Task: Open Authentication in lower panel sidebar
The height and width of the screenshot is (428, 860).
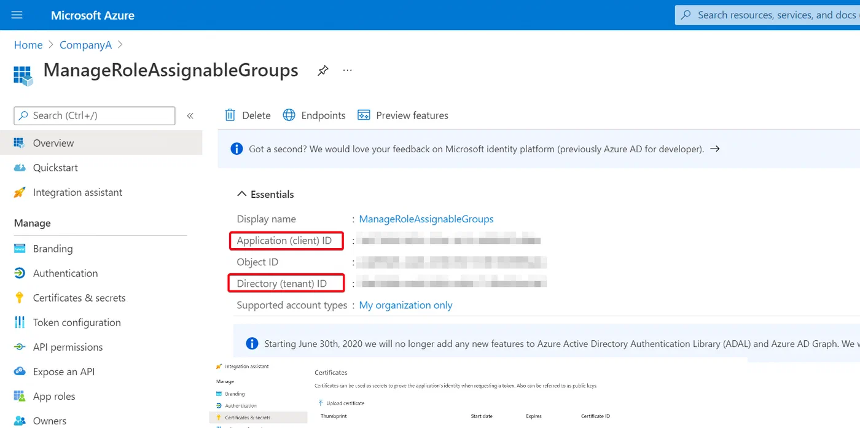Action: click(x=241, y=406)
